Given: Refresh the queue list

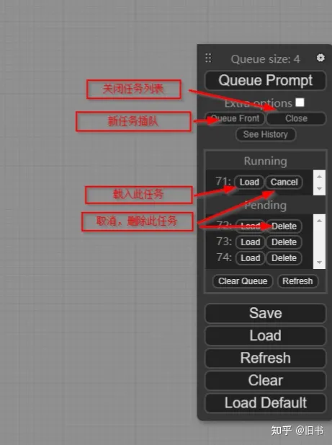Looking at the screenshot, I should pyautogui.click(x=297, y=281).
